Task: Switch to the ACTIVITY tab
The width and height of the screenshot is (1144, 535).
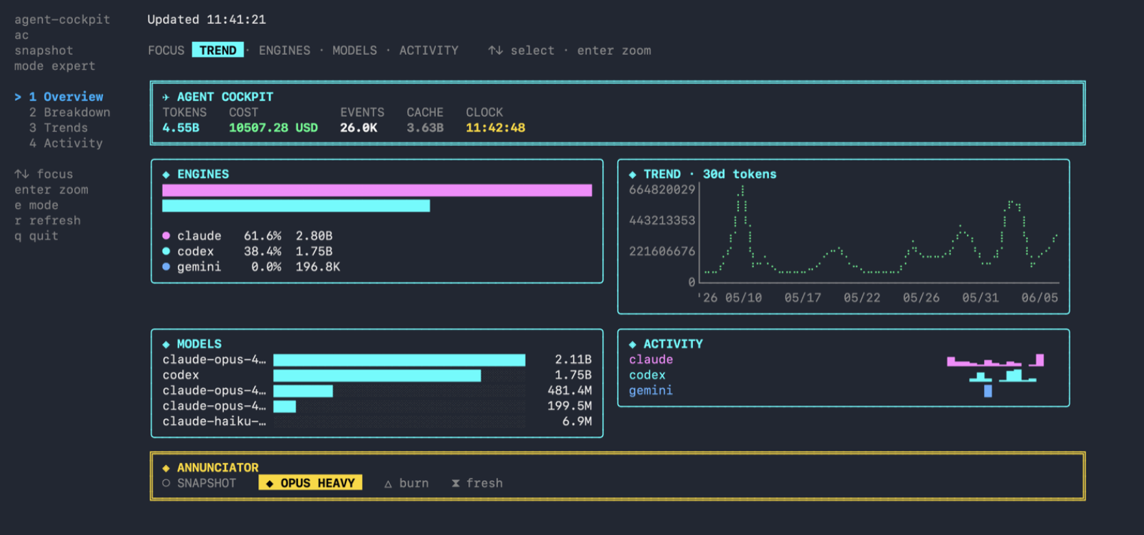Action: (x=428, y=50)
